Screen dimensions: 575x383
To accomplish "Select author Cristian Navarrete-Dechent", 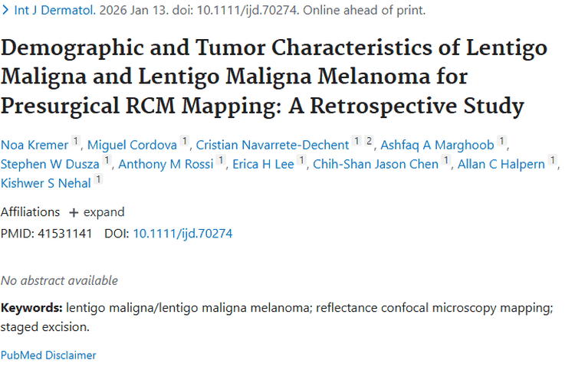I will pyautogui.click(x=272, y=144).
